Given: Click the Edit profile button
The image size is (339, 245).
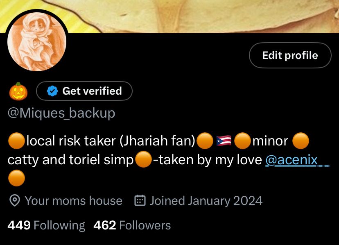Looking at the screenshot, I should (290, 55).
